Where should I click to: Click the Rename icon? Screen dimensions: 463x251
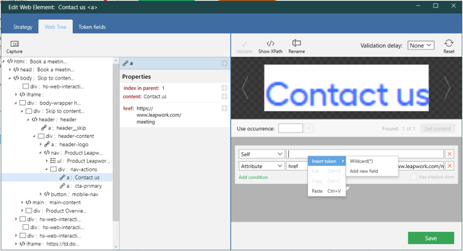(x=296, y=43)
